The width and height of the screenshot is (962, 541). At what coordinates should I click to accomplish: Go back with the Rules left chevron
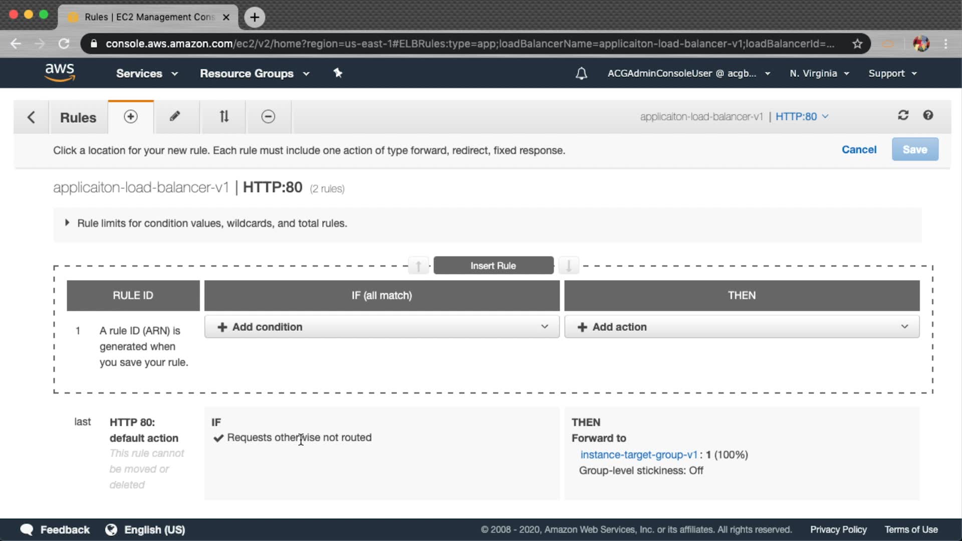tap(31, 117)
